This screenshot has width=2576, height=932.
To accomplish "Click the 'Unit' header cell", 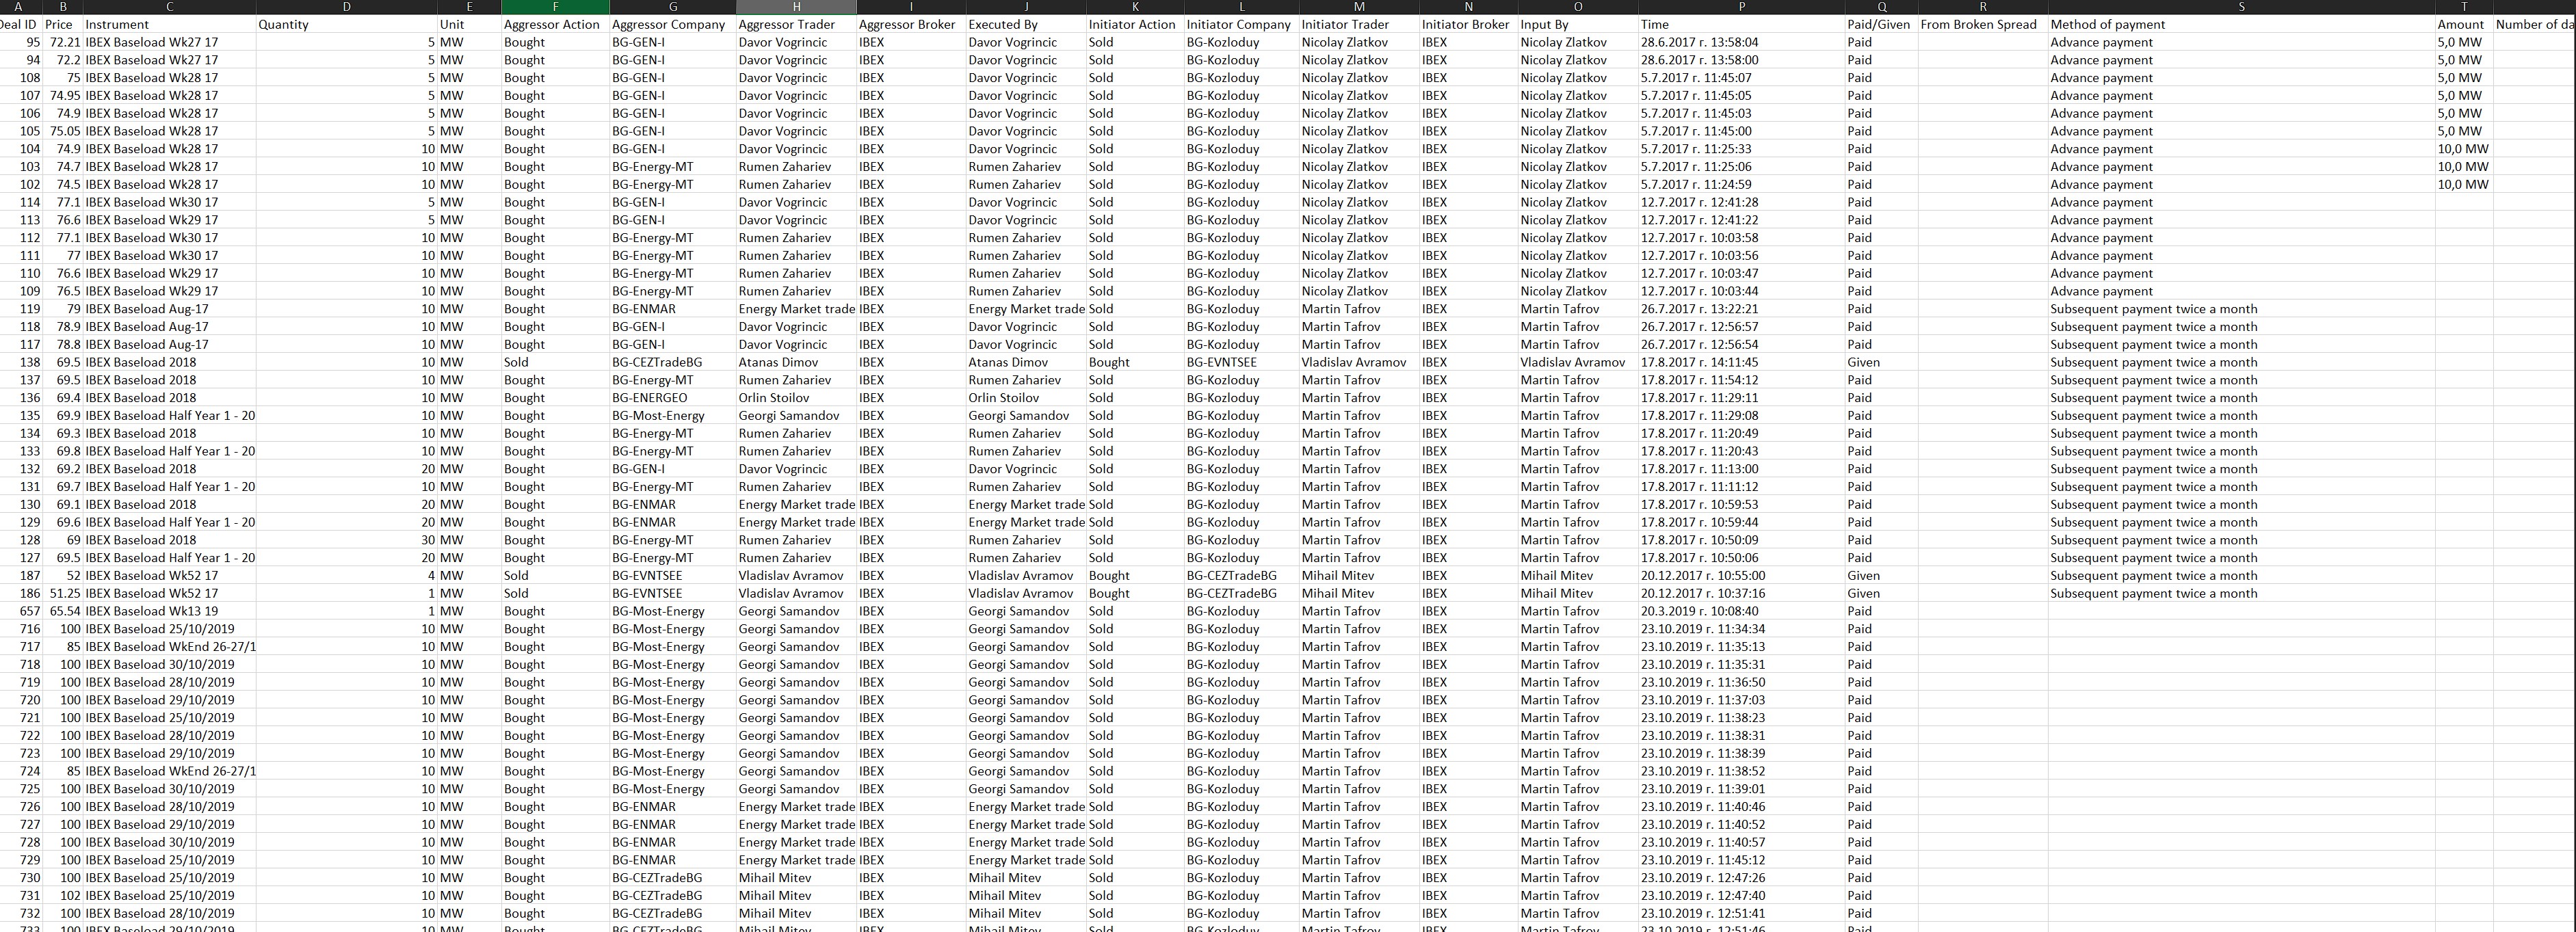I will click(x=469, y=24).
